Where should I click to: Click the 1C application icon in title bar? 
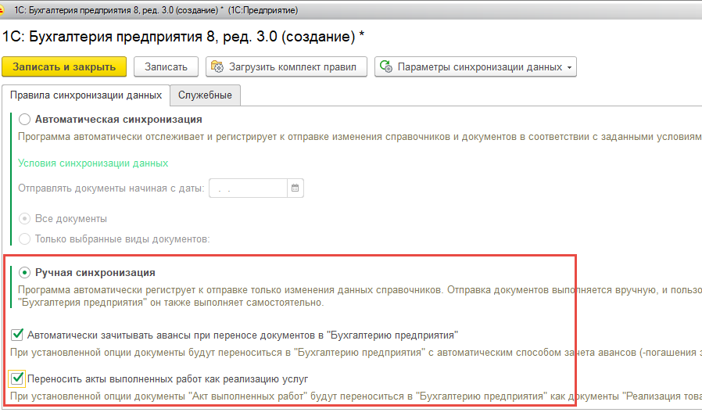[2, 10]
